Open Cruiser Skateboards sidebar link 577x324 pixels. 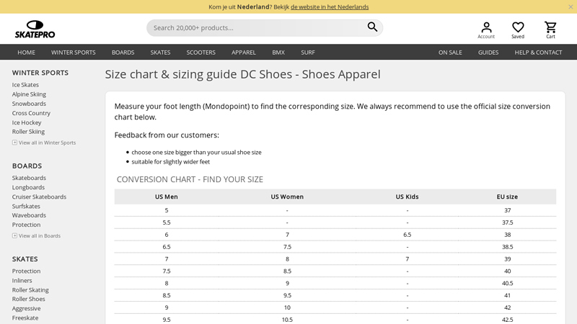click(x=39, y=197)
